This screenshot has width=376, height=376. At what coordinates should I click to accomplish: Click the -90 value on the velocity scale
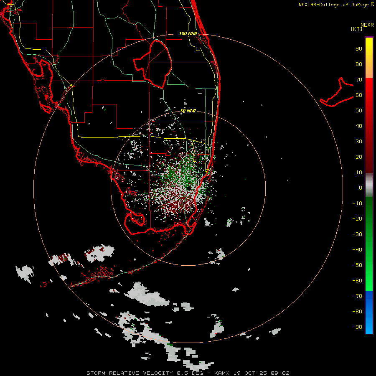pyautogui.click(x=357, y=327)
